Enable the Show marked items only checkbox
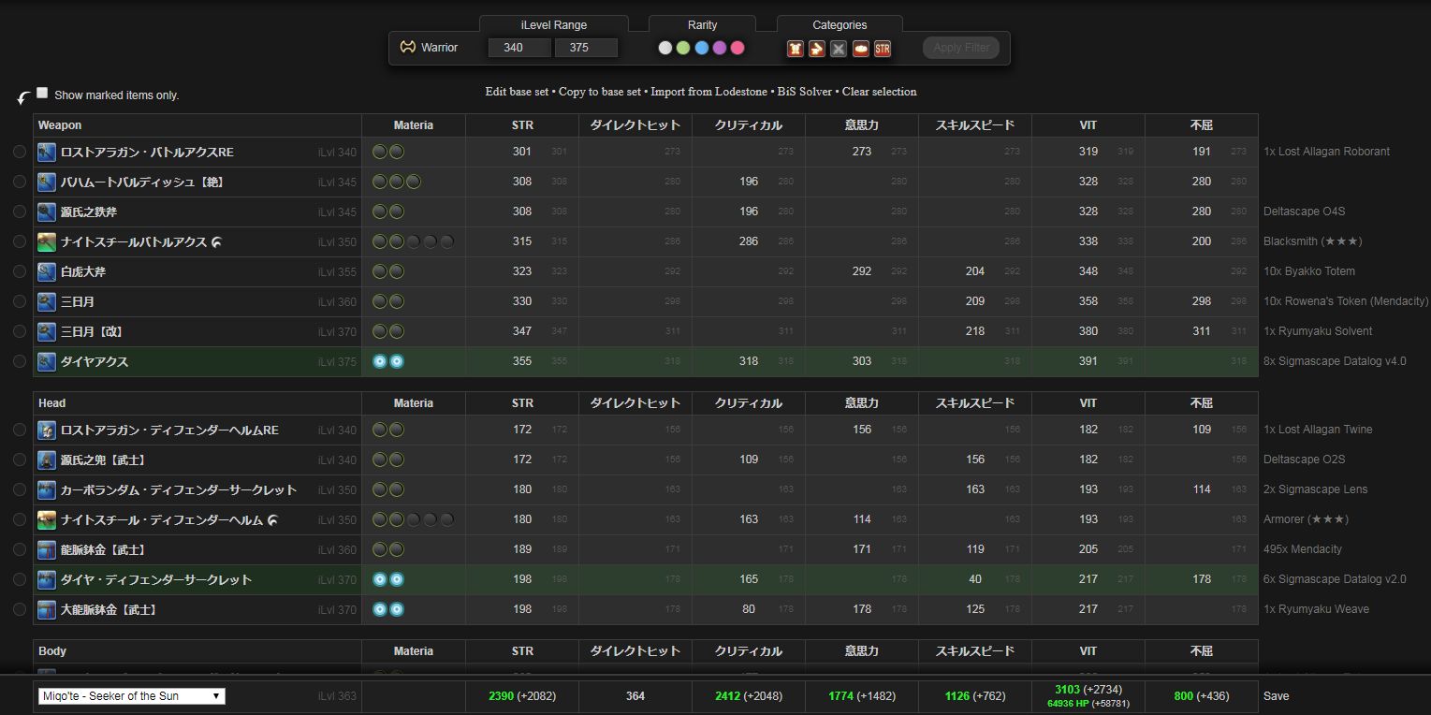 tap(42, 94)
